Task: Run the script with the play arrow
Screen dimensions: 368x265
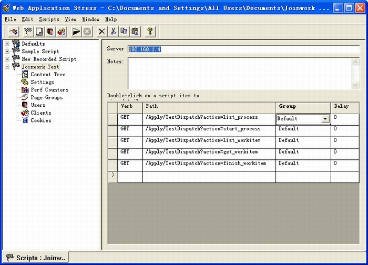Action: click(x=76, y=32)
